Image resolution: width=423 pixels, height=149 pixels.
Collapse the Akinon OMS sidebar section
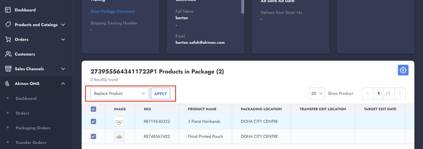tap(63, 84)
